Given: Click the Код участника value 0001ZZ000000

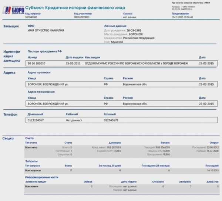Looking at the screenshot, I should pos(81,17).
